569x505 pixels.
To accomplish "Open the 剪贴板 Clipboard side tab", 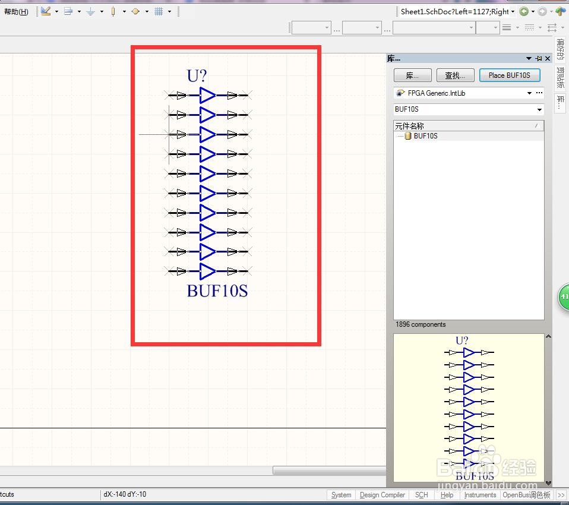I will pos(561,77).
